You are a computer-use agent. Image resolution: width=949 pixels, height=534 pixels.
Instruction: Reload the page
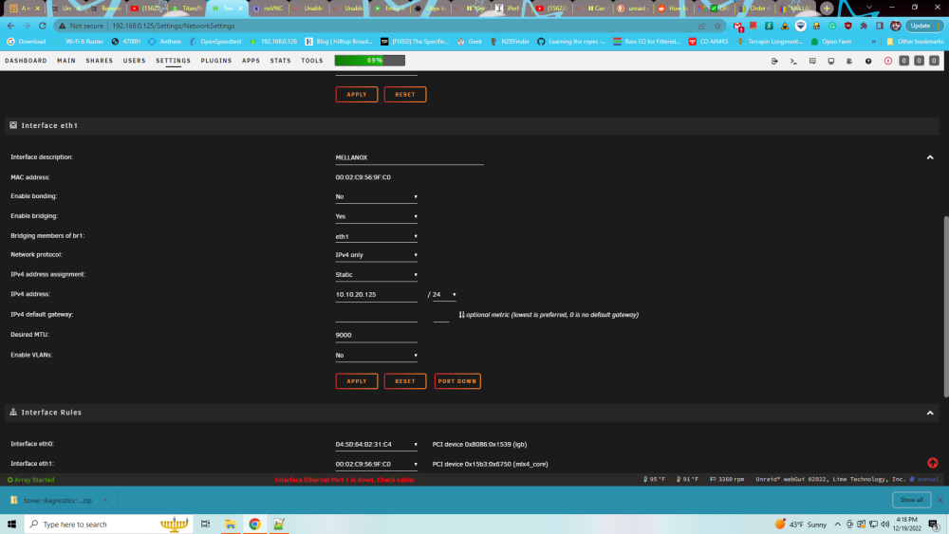click(43, 26)
